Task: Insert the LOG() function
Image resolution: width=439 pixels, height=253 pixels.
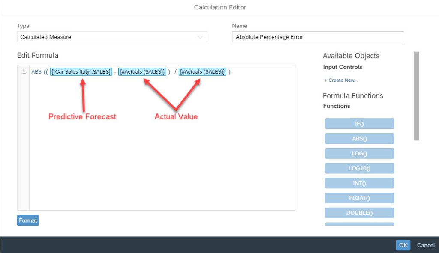Action: click(x=360, y=153)
